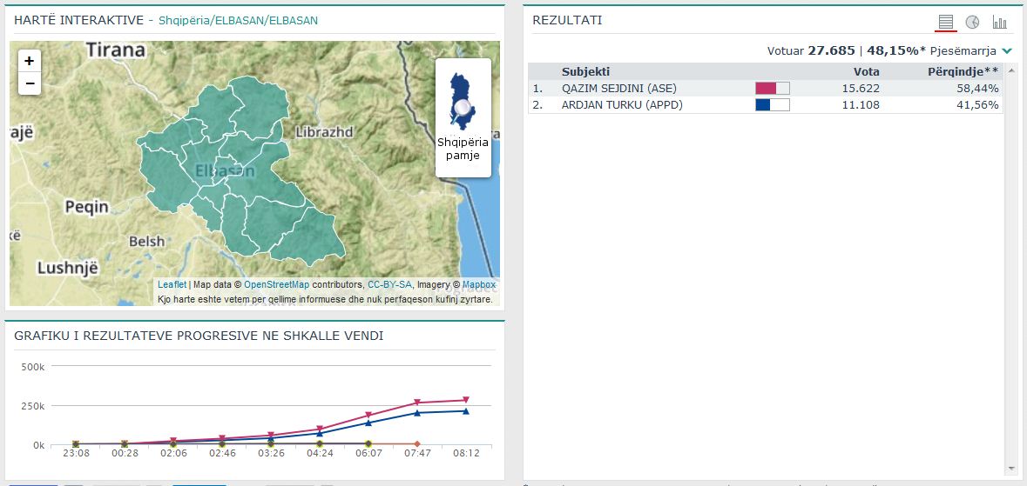Zoom out on the map
Image resolution: width=1027 pixels, height=486 pixels.
(x=30, y=83)
